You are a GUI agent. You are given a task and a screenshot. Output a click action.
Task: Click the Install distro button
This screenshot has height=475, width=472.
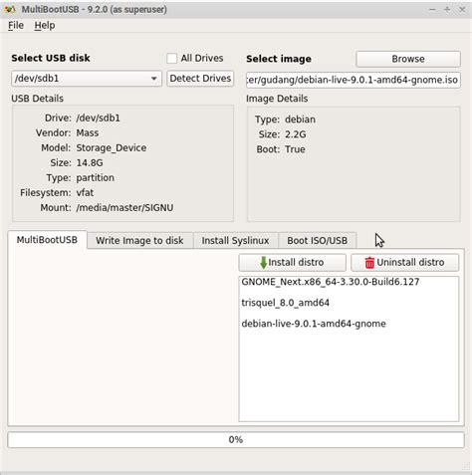tap(292, 262)
